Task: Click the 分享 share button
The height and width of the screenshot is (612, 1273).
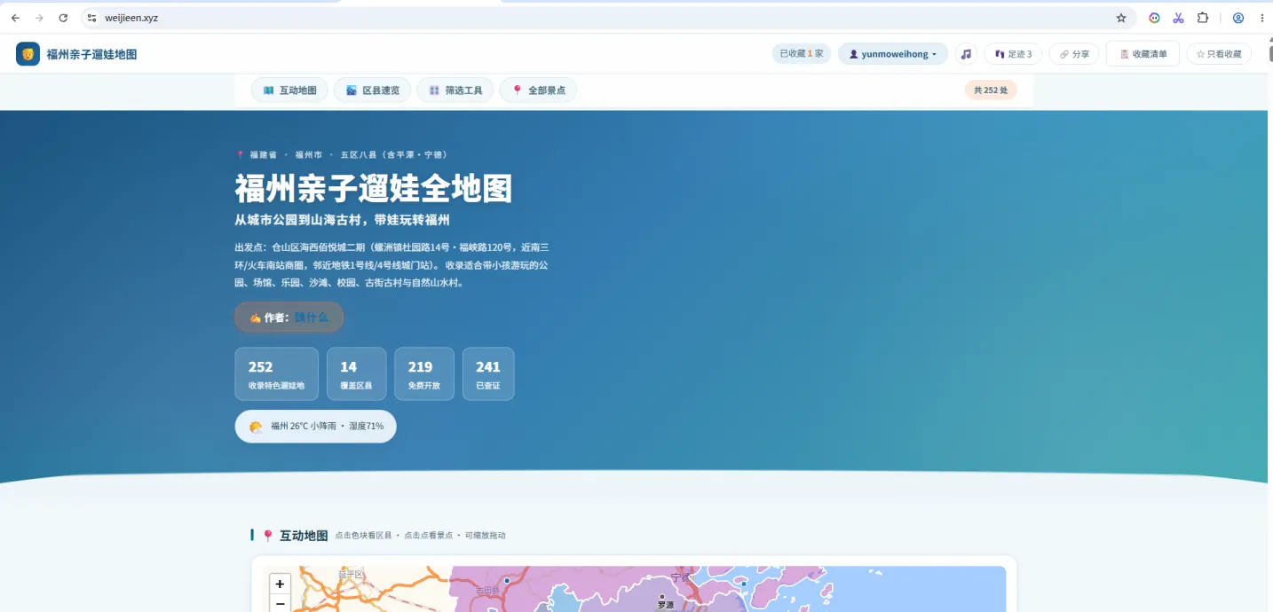Action: [x=1074, y=54]
